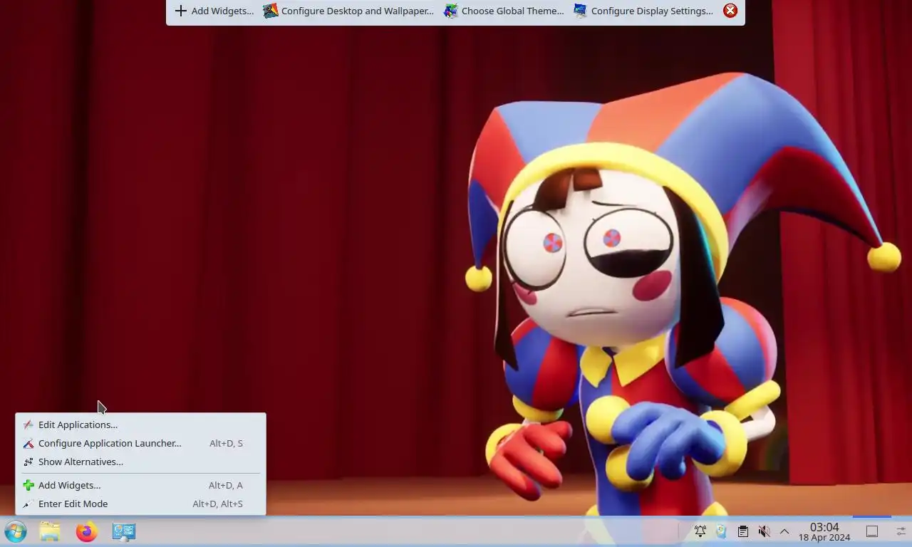The image size is (912, 547).
Task: Open notifications bell in system tray
Action: pyautogui.click(x=700, y=531)
